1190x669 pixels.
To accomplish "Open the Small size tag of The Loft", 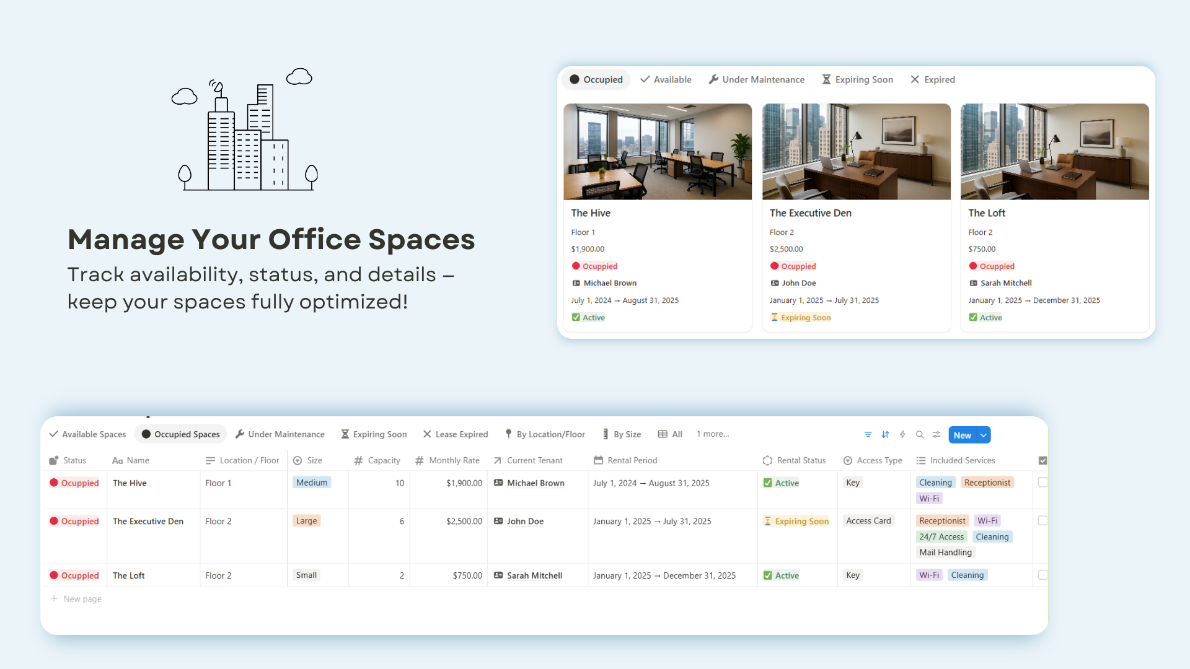I will (x=306, y=575).
